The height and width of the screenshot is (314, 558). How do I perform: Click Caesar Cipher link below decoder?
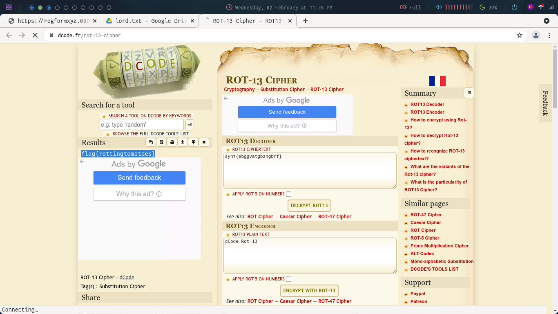coord(296,217)
